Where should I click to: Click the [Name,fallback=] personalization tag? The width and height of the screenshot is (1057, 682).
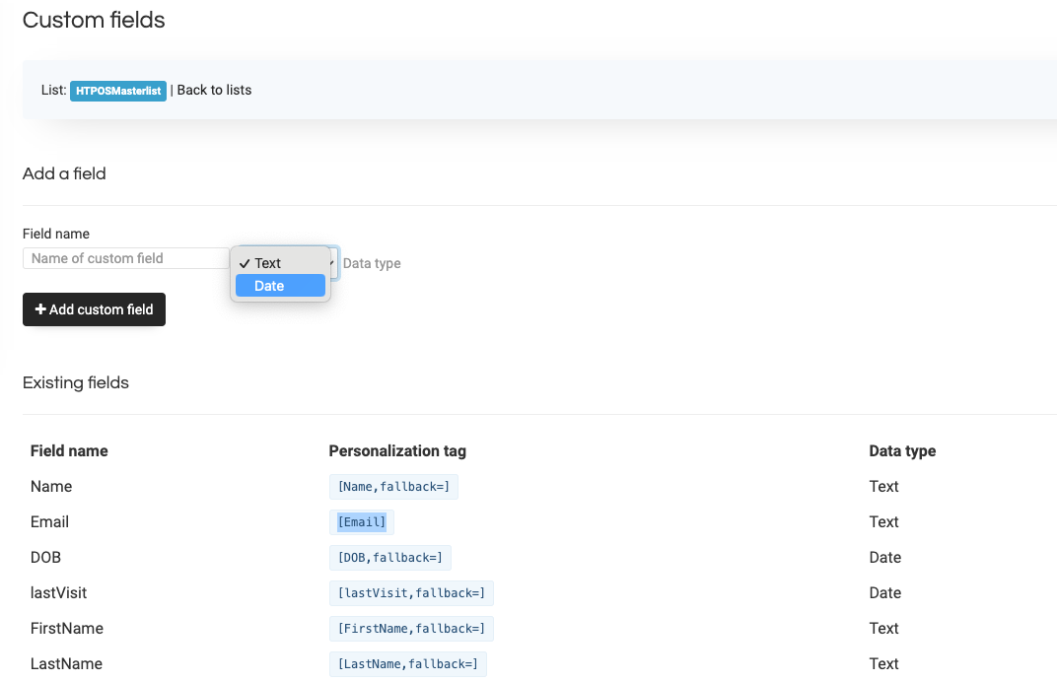click(x=393, y=487)
